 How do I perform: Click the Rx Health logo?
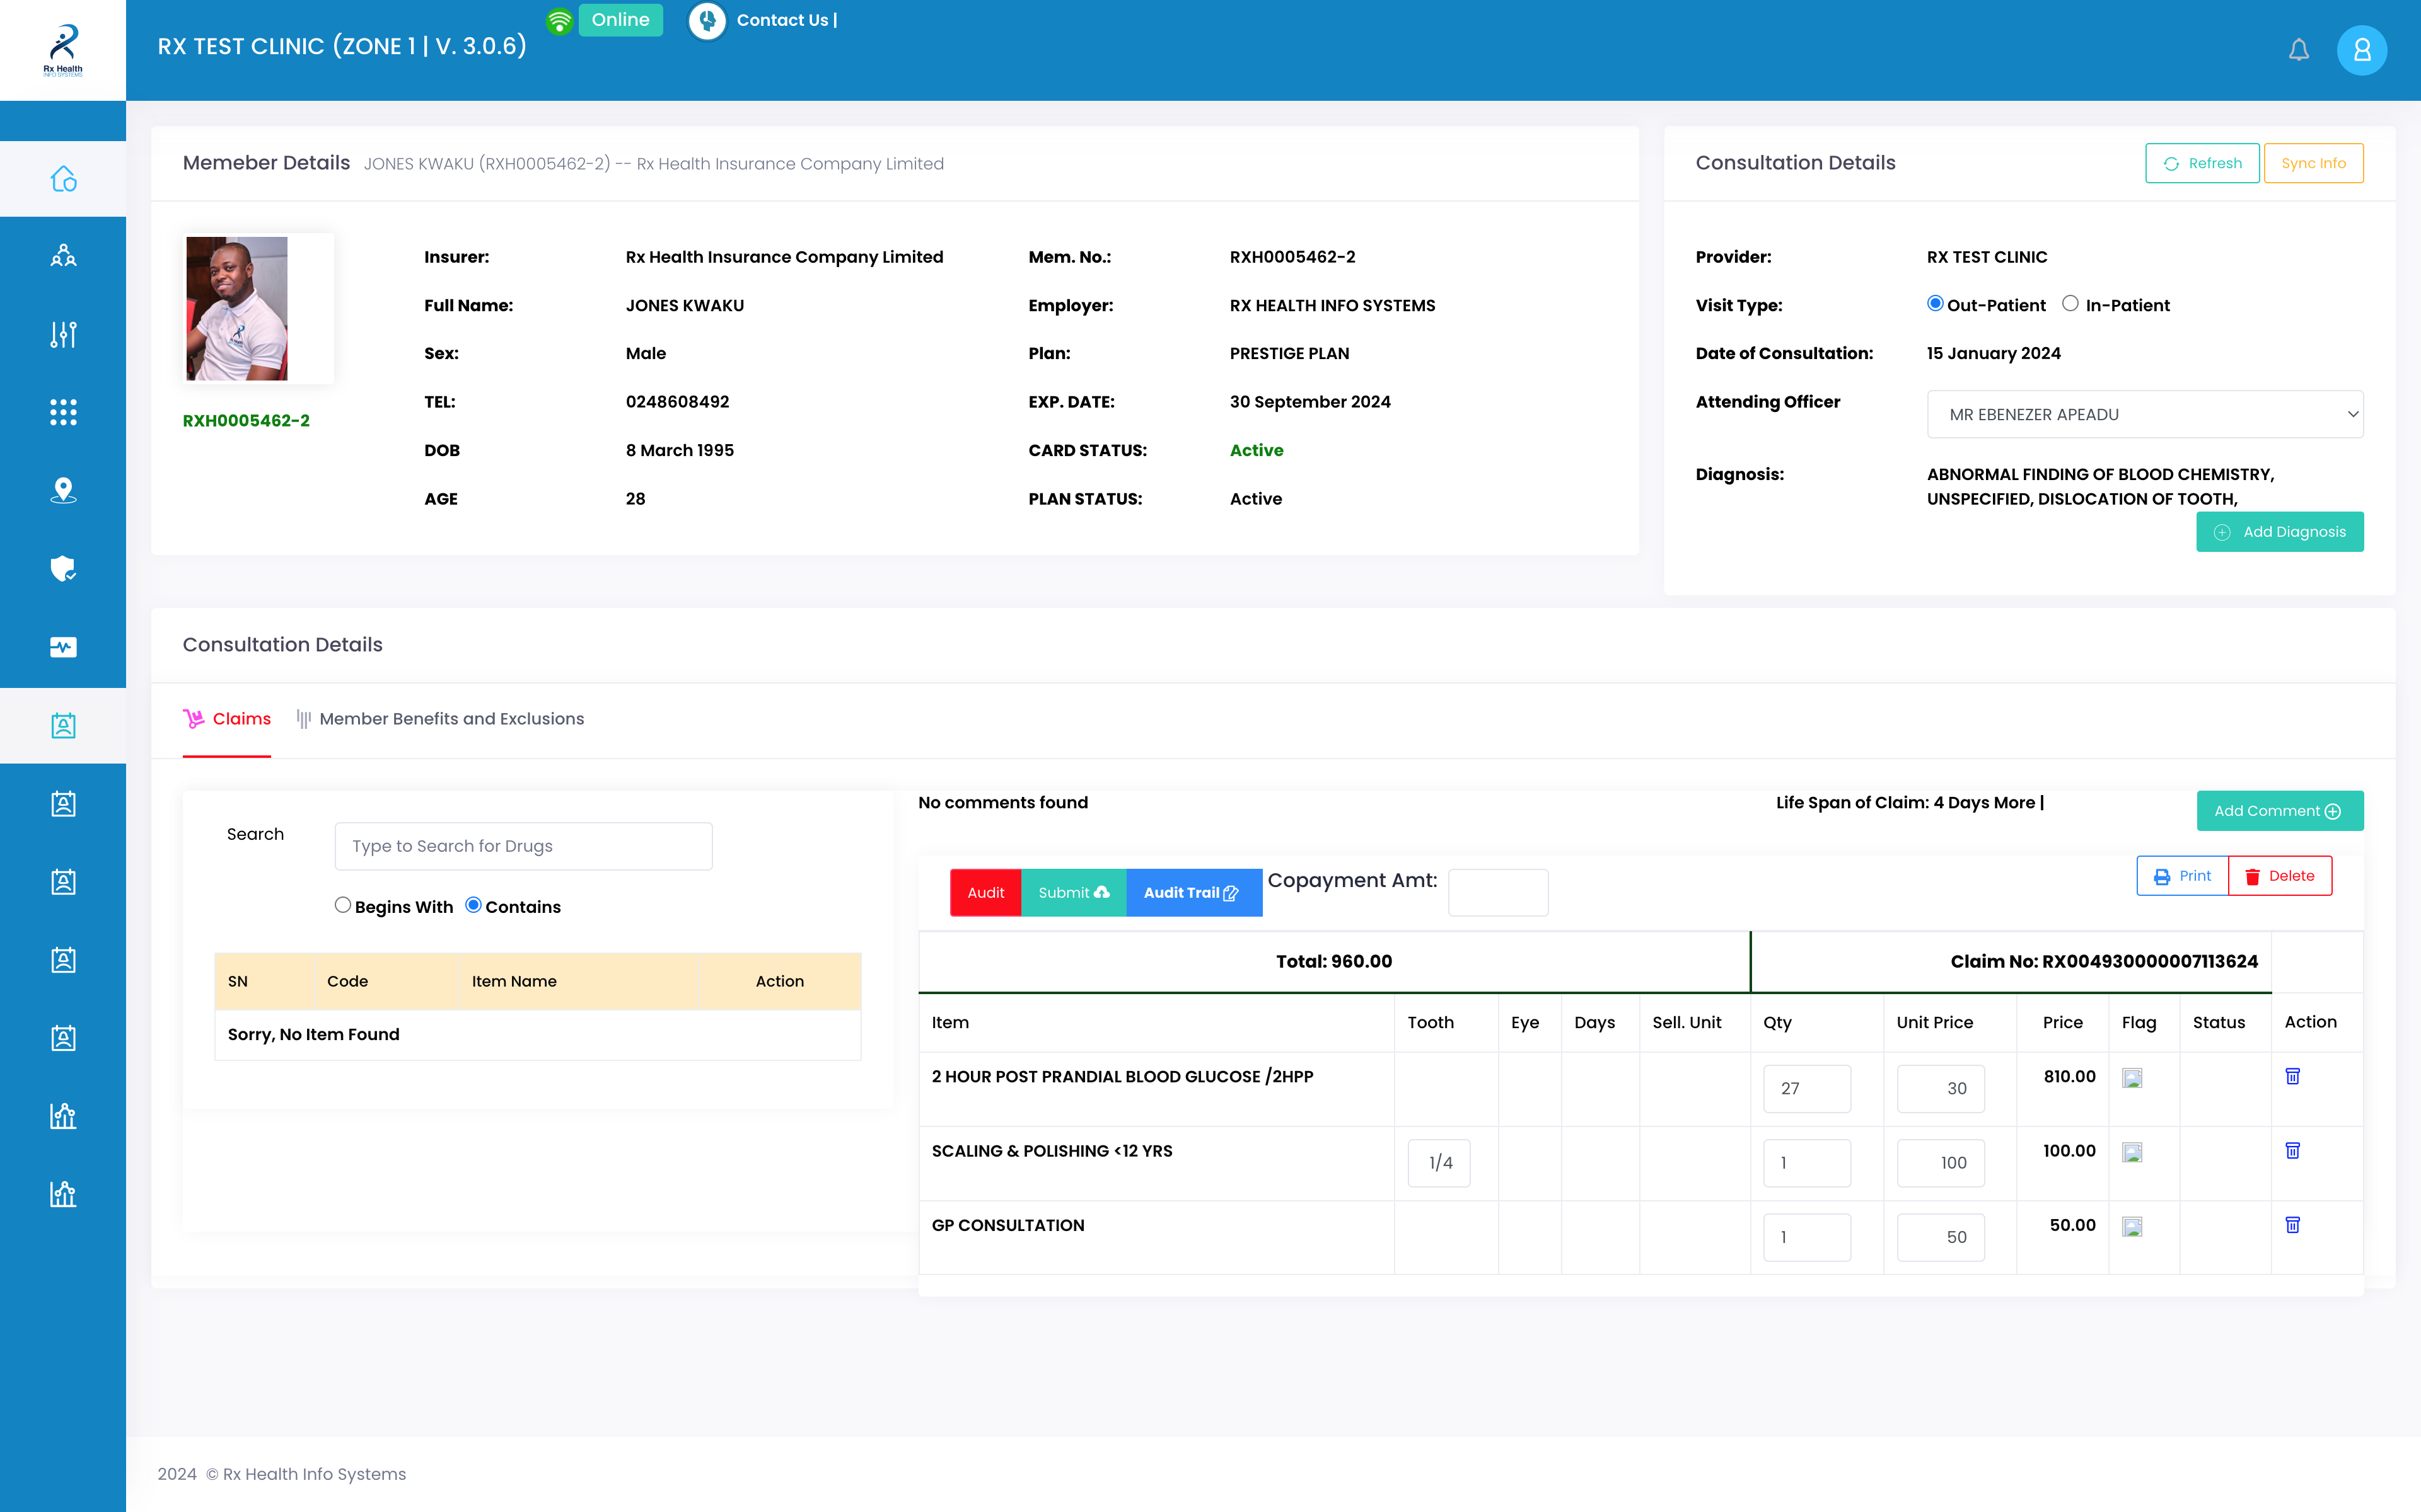[x=63, y=50]
